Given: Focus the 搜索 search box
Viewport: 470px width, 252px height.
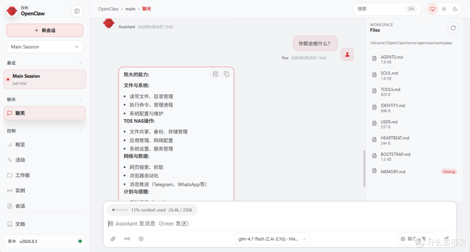Looking at the screenshot, I should click(387, 9).
